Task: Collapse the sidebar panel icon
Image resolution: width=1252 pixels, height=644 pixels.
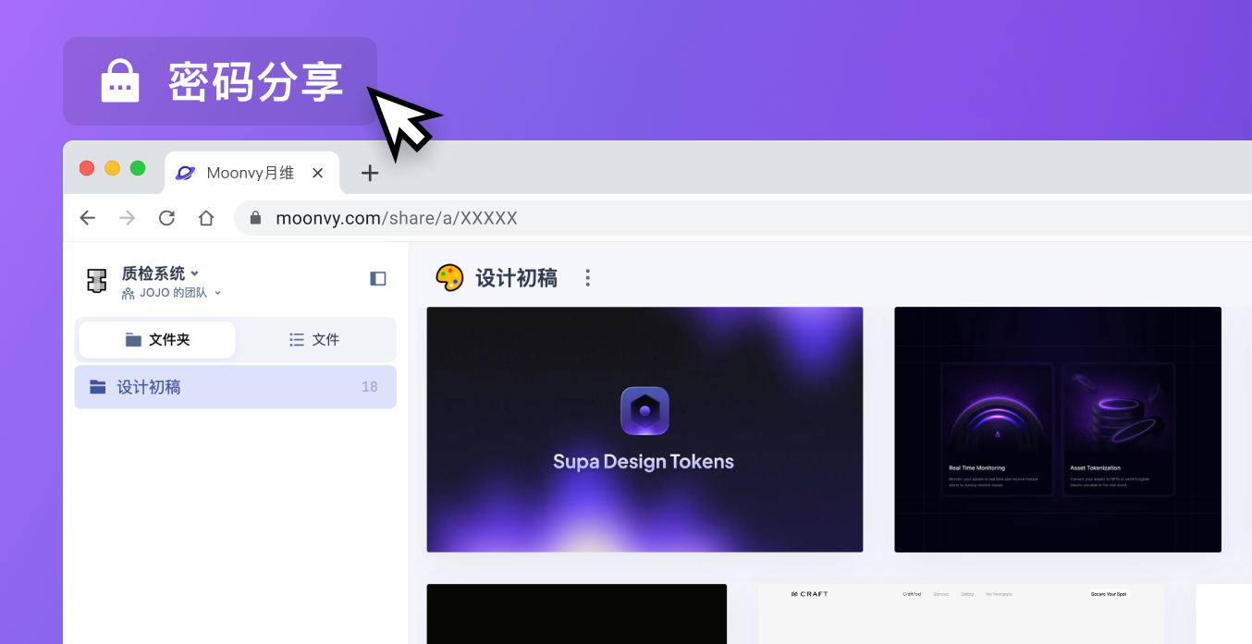Action: pos(378,278)
